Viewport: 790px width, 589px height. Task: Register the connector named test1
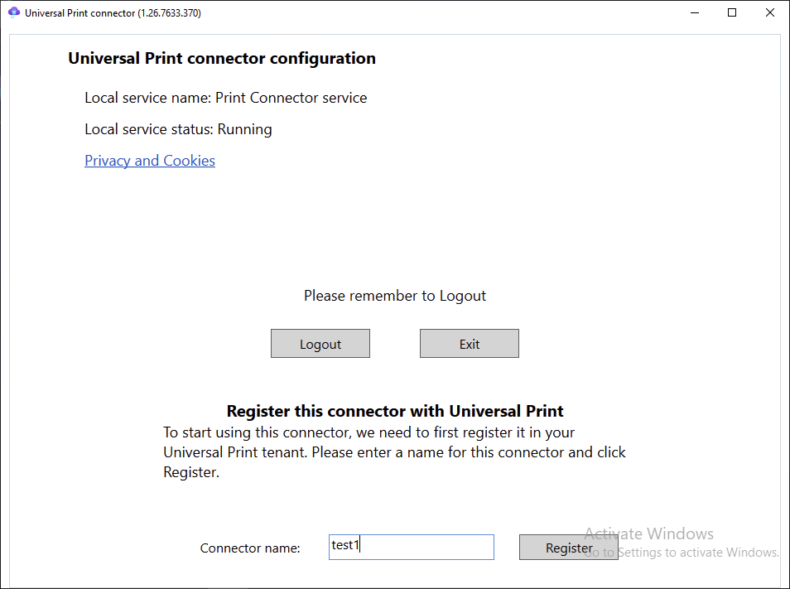click(569, 548)
